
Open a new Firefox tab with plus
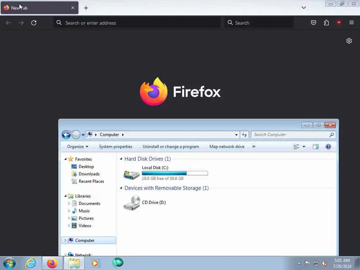click(x=86, y=8)
